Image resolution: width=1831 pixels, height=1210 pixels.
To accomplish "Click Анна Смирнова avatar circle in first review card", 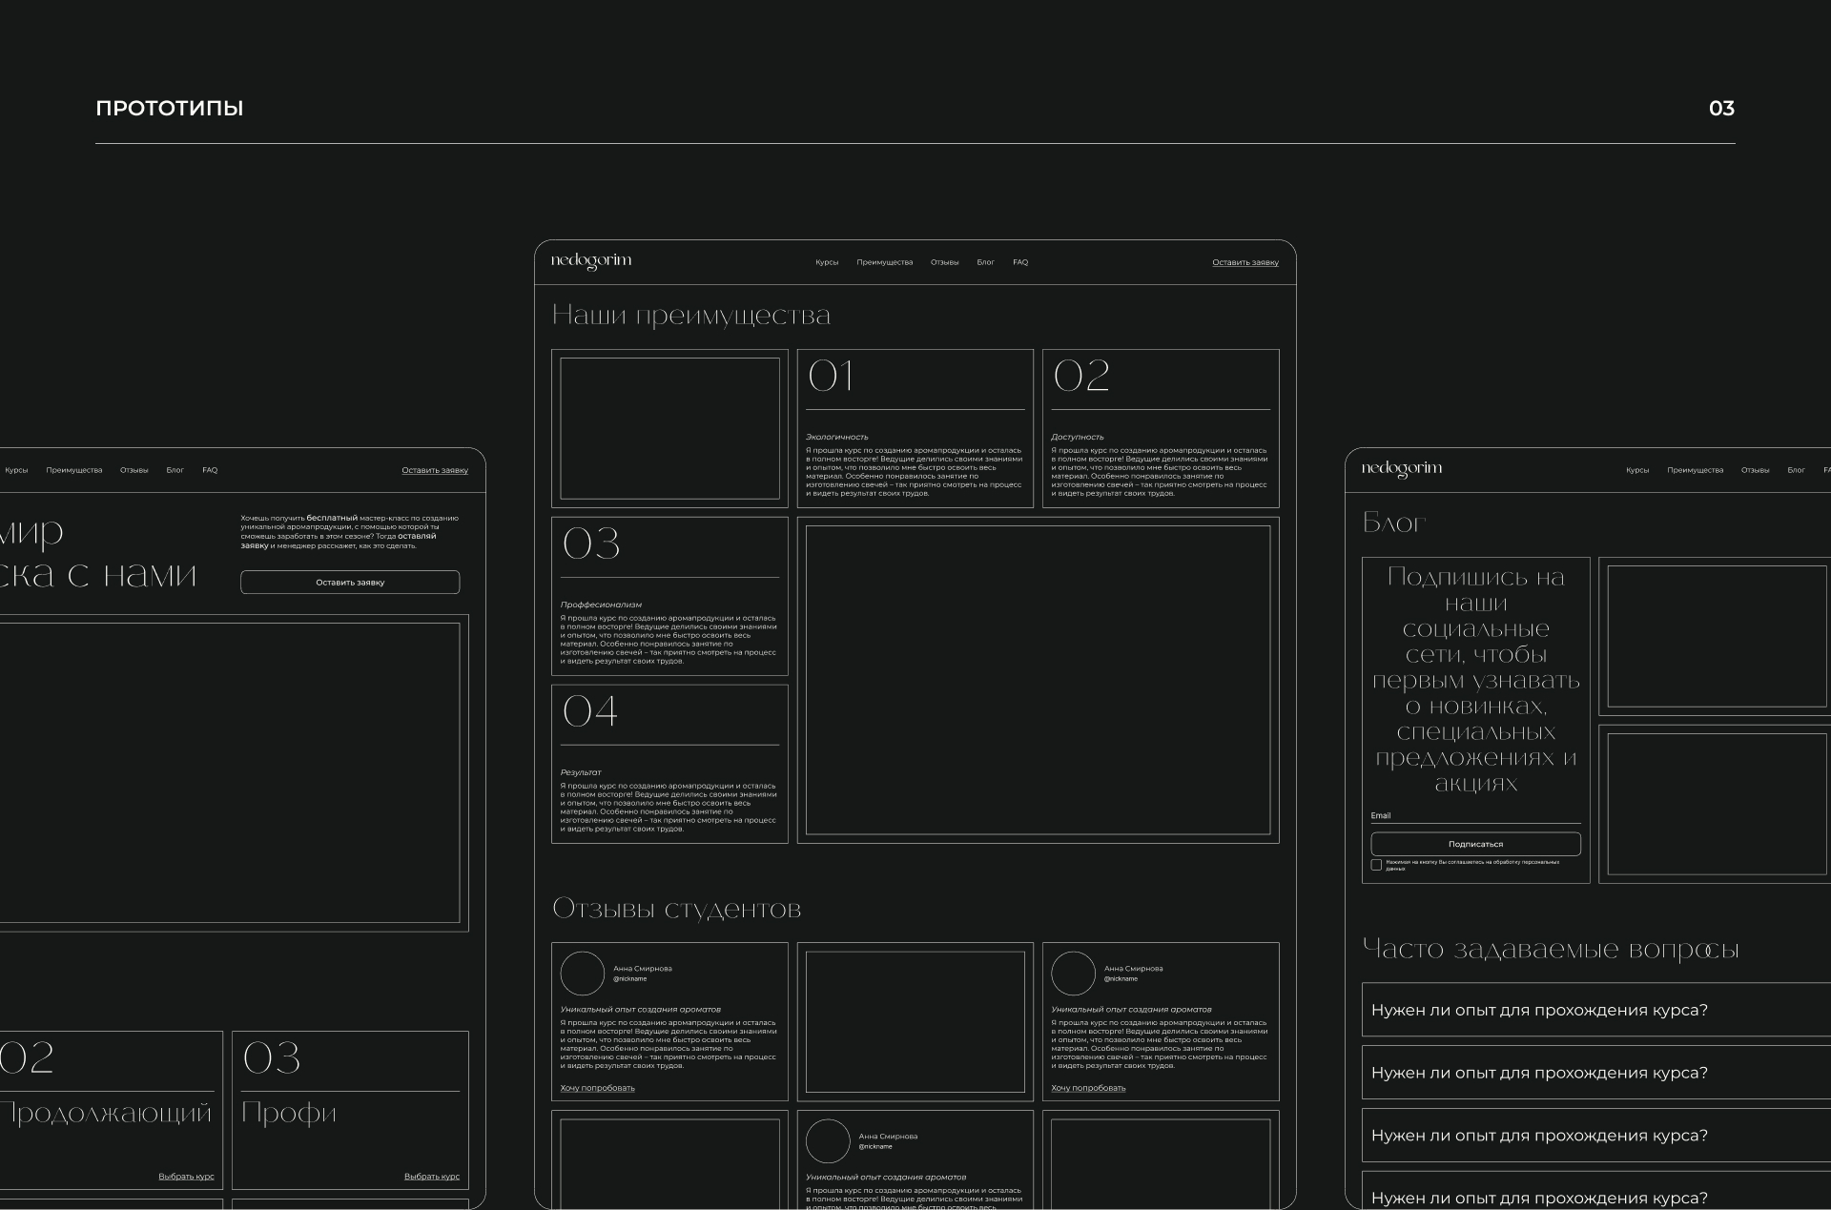I will click(582, 974).
